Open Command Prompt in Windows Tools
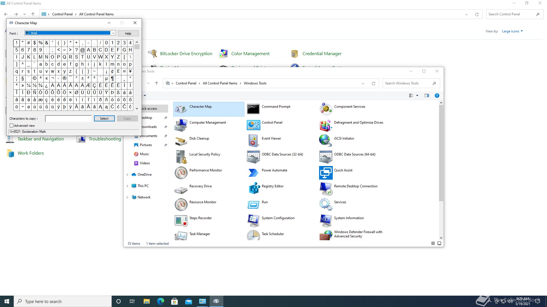The width and height of the screenshot is (547, 307). 253,109
